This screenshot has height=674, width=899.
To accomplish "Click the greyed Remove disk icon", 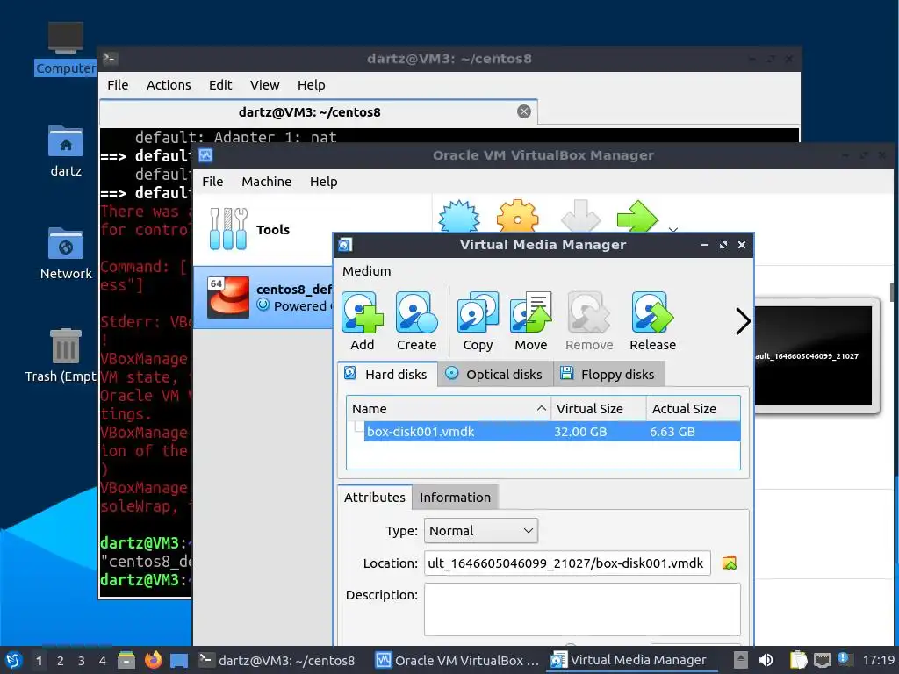I will [x=589, y=313].
